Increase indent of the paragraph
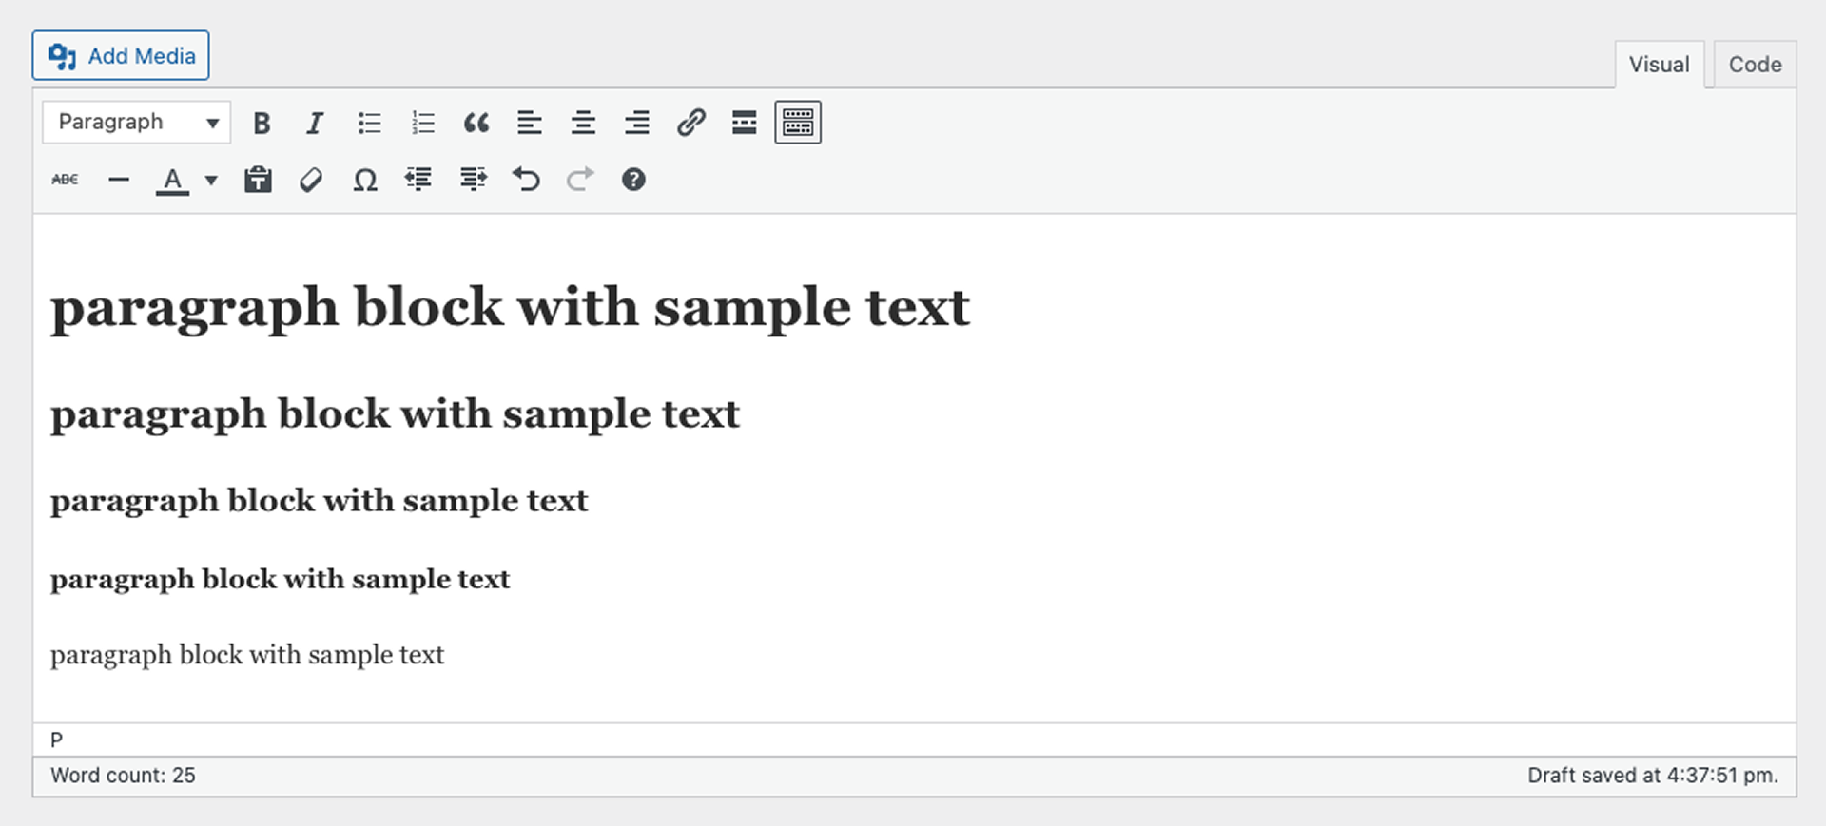The image size is (1826, 826). [x=473, y=180]
